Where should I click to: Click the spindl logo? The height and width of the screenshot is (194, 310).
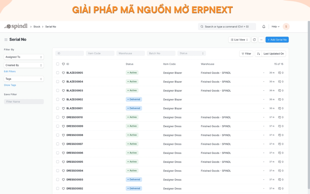click(16, 26)
